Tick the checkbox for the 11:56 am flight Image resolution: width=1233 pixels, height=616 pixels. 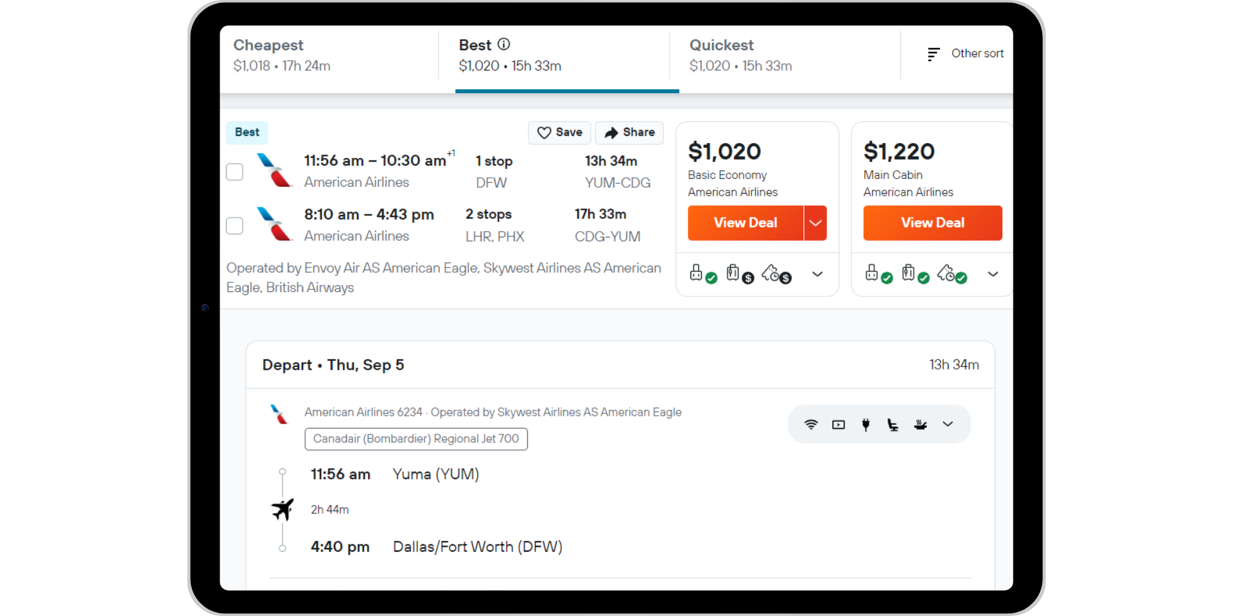(234, 172)
